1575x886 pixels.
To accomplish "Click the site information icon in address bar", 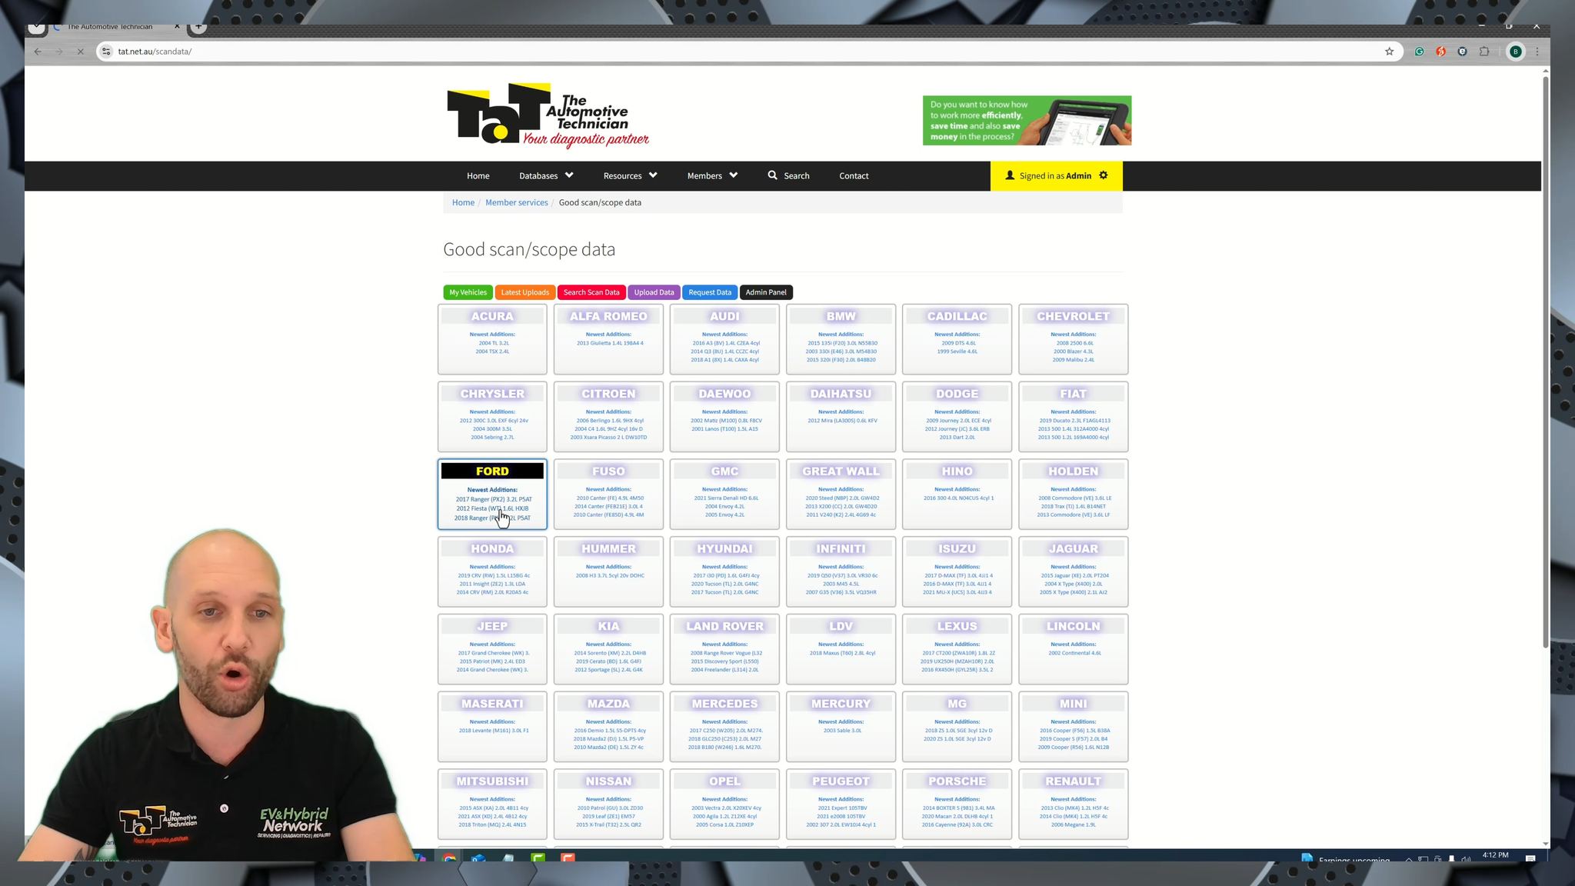I will coord(106,52).
